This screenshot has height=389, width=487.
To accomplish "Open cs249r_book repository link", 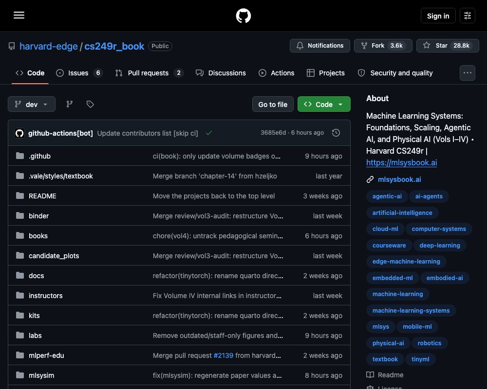I will [114, 46].
